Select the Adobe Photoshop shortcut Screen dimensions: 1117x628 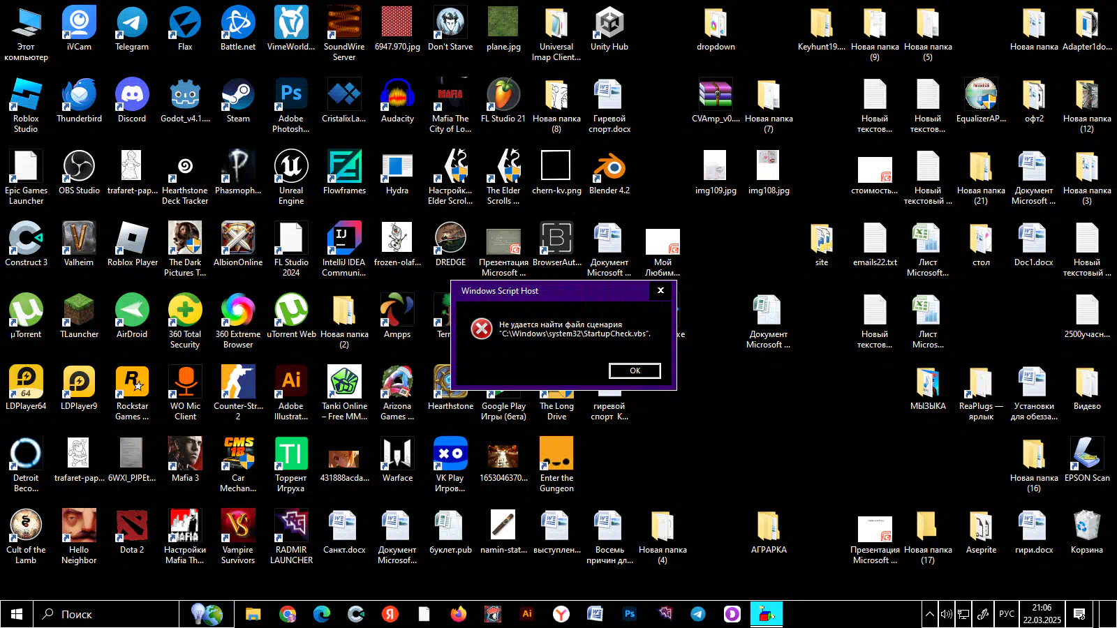point(291,106)
